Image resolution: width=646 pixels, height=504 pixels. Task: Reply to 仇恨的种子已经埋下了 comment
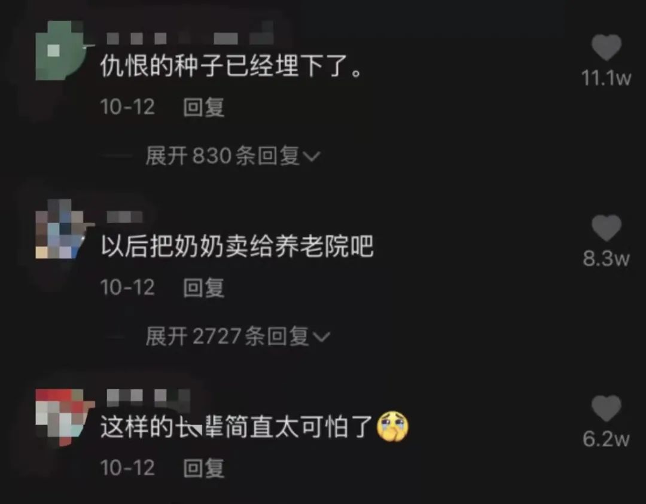[x=203, y=107]
